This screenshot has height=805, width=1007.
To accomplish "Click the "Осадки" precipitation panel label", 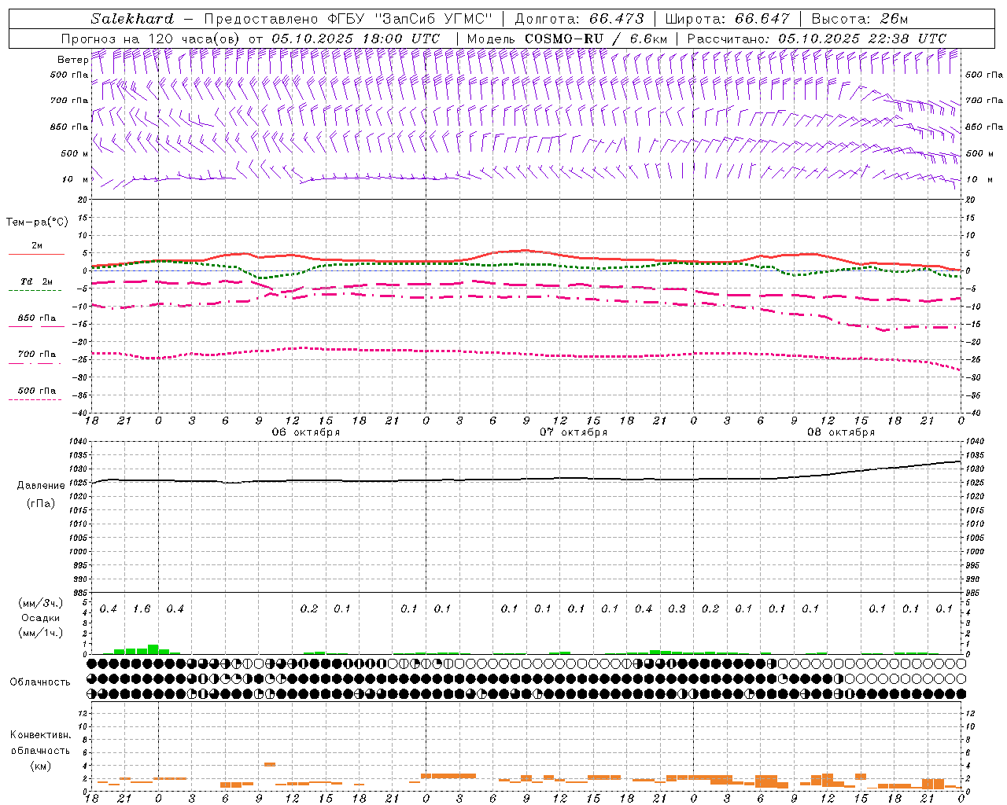I will point(40,618).
